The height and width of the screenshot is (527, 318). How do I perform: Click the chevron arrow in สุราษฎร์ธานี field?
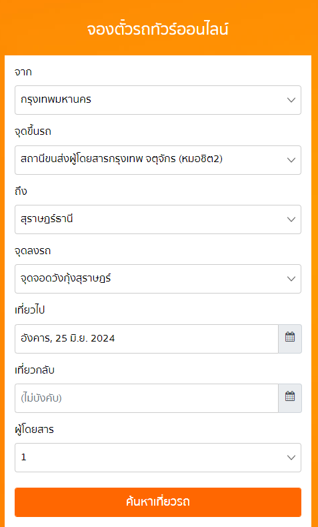[291, 219]
